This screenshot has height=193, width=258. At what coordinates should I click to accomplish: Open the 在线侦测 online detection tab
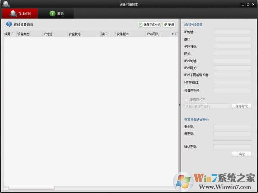(x=20, y=14)
